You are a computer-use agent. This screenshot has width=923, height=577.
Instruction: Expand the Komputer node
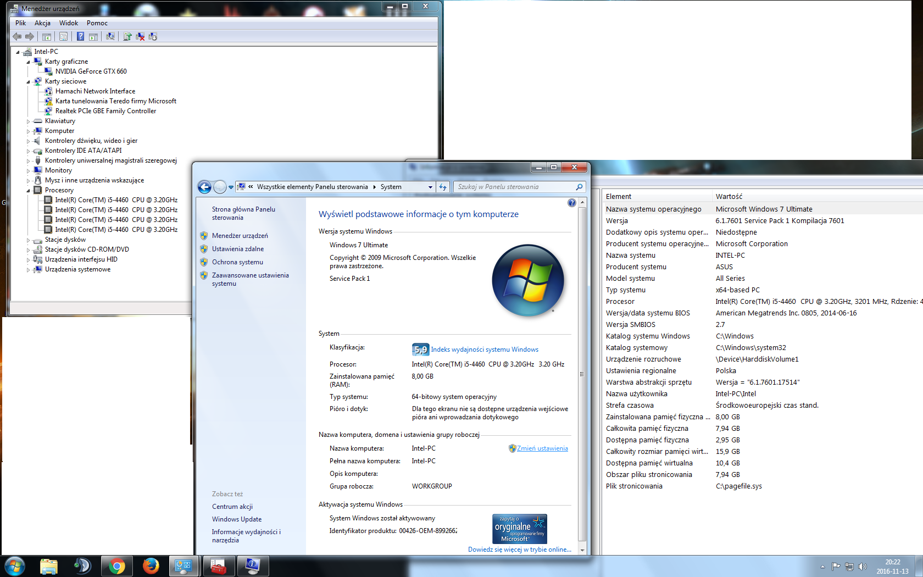point(28,131)
